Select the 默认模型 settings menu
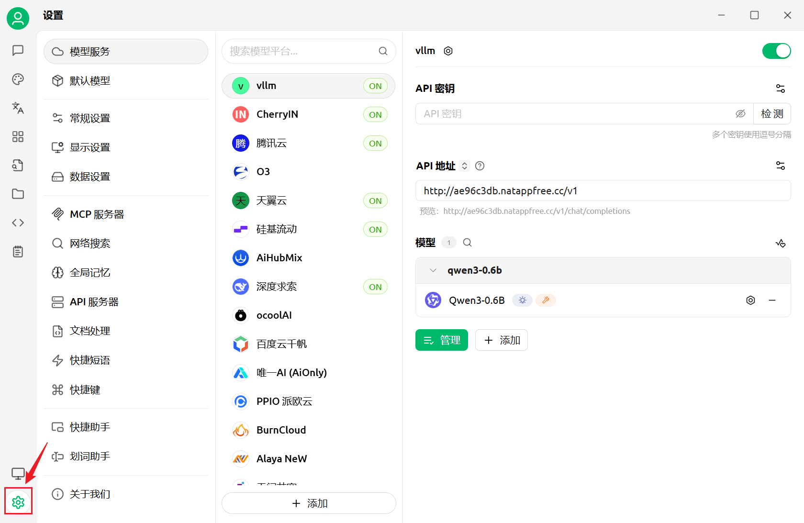804x523 pixels. coord(126,81)
